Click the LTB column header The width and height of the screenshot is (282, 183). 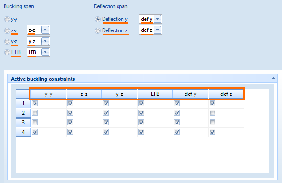point(154,94)
